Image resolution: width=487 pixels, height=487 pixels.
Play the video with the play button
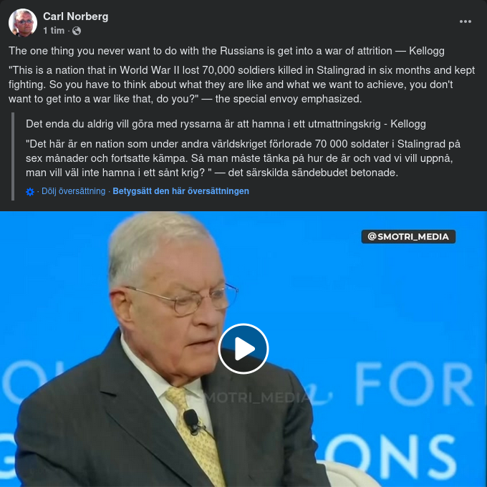click(x=243, y=349)
